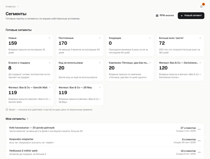Click the Готовые сегменты heading

pyautogui.click(x=18, y=30)
